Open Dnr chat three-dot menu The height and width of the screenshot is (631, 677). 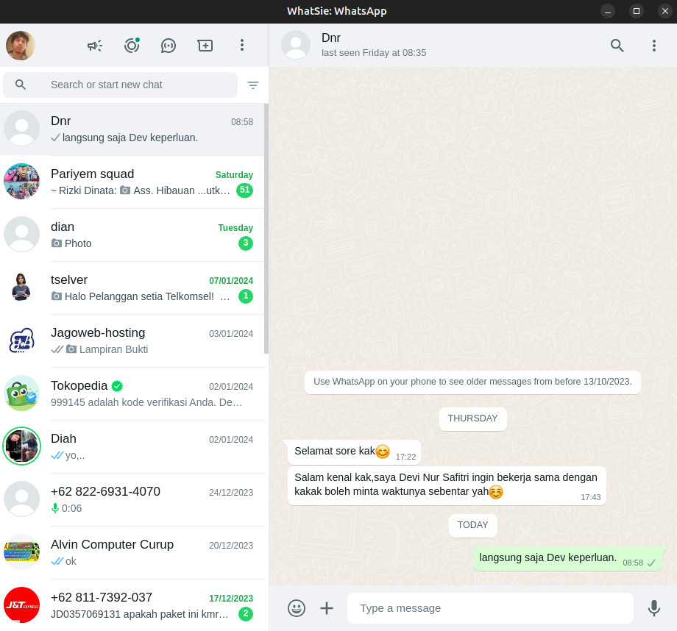coord(654,46)
